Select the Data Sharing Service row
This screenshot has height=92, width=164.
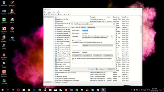[92, 19]
